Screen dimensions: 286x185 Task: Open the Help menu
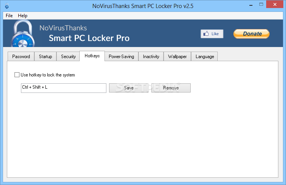coord(22,16)
